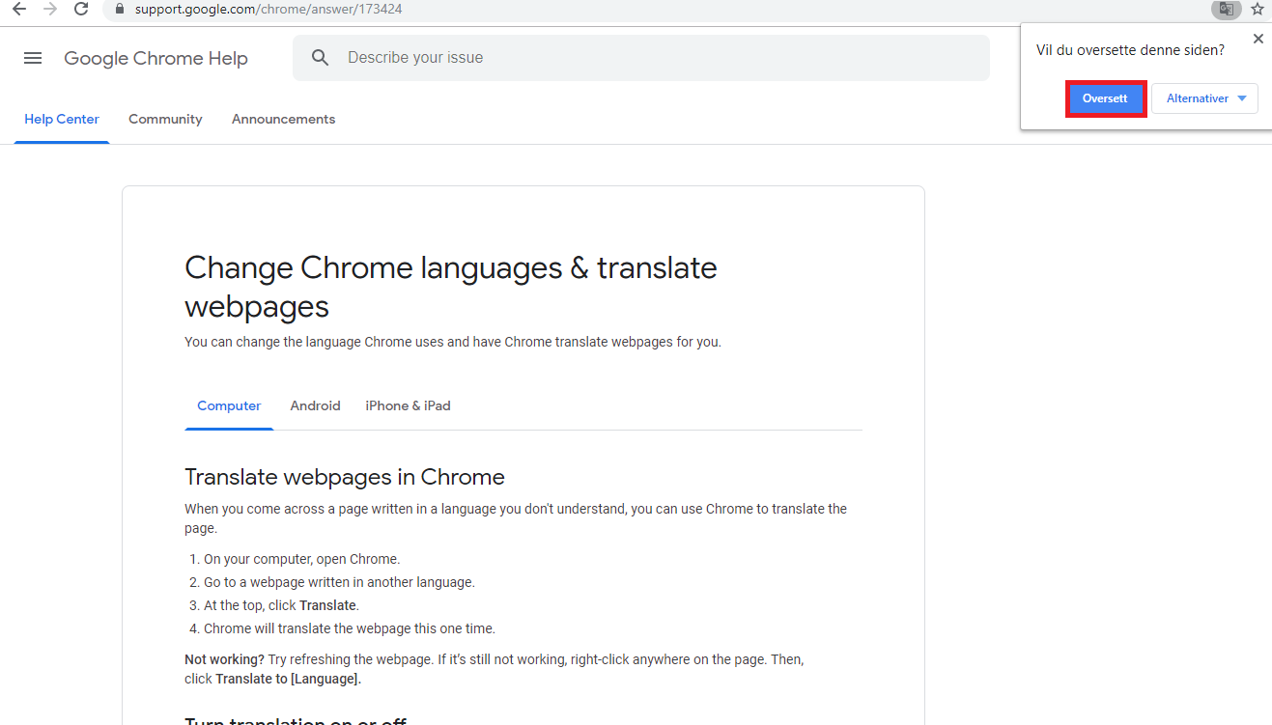Click the Translate webpages in Chrome heading
The image size is (1272, 725).
click(x=345, y=477)
